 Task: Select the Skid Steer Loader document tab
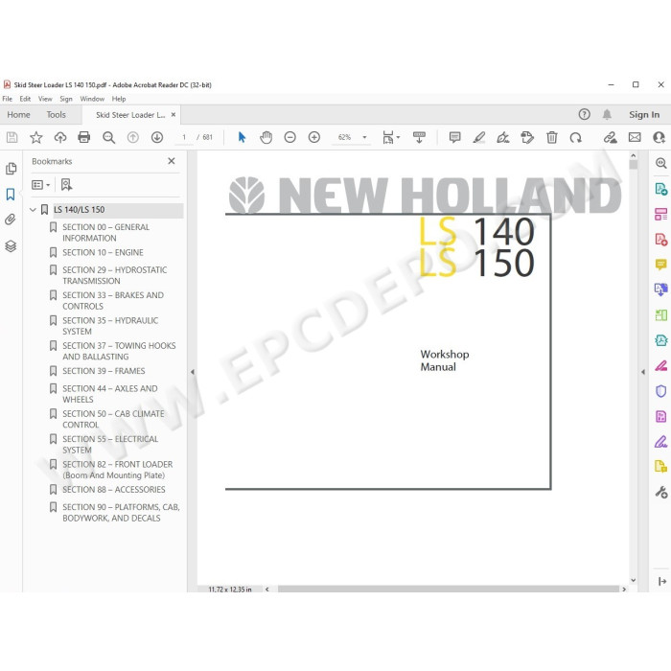(130, 115)
